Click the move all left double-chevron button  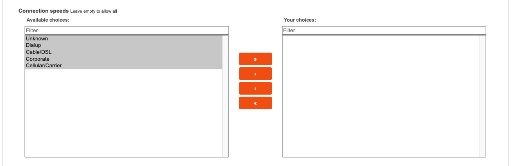pos(255,103)
